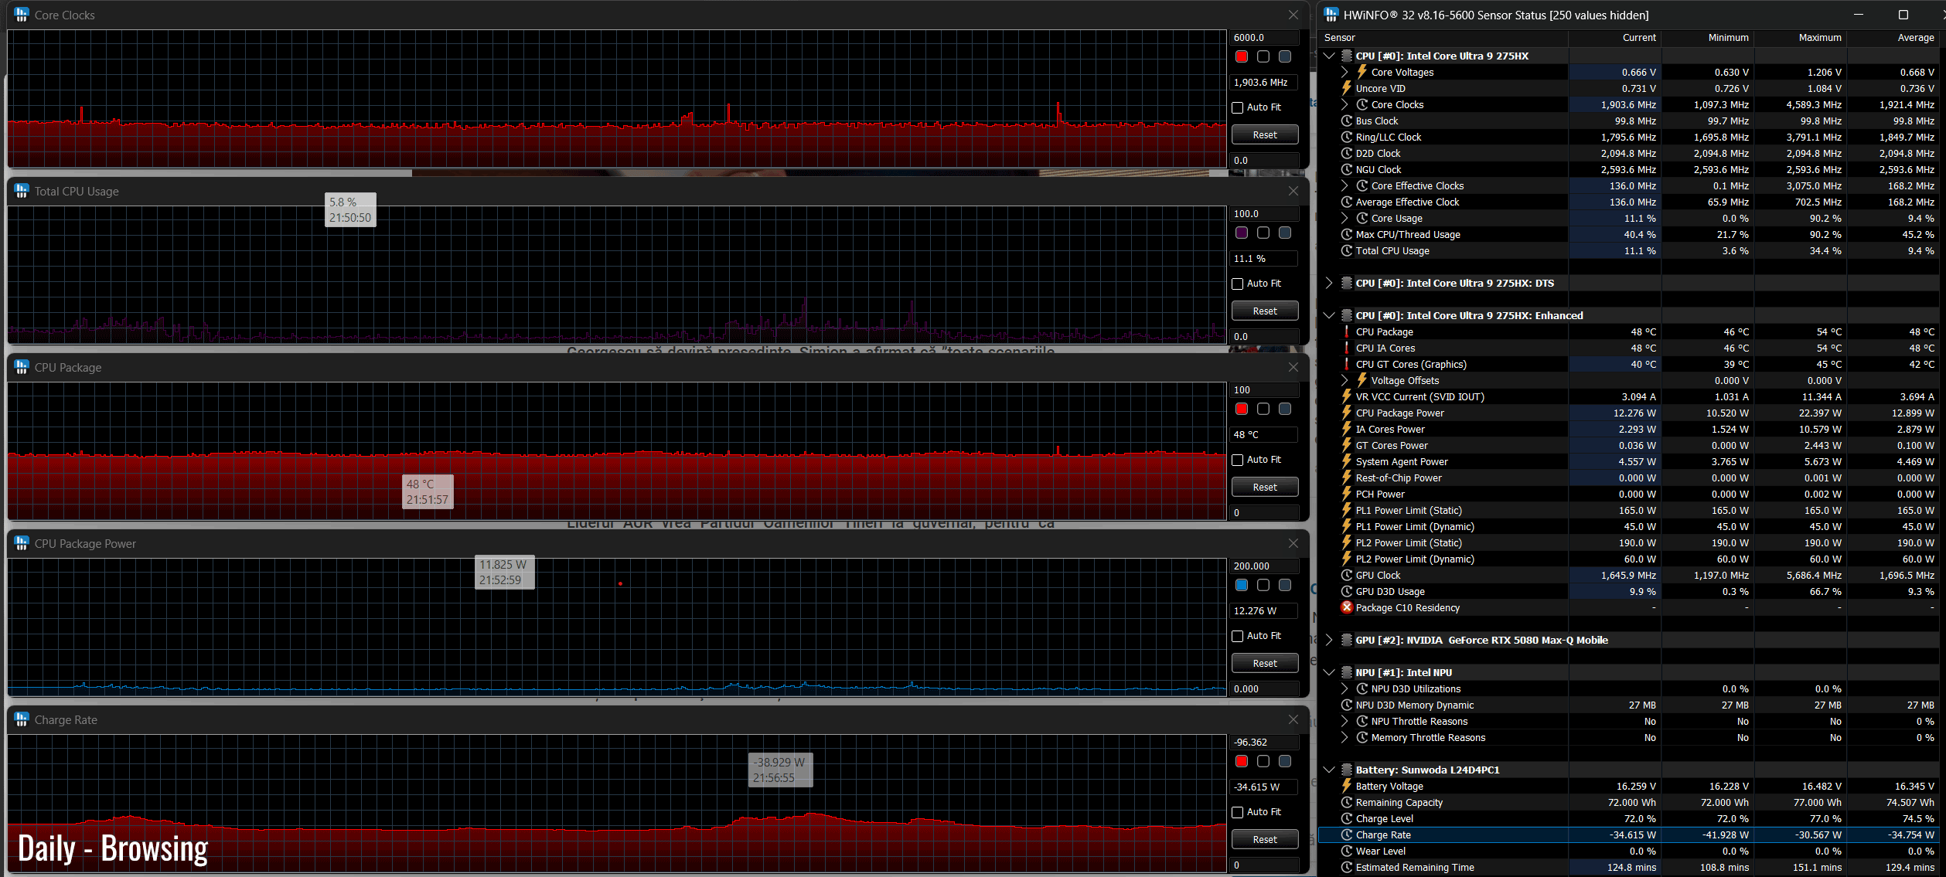Click the -96.362 maximum field in Charge Rate graph
Screen dimensions: 1946x877
pyautogui.click(x=1264, y=742)
